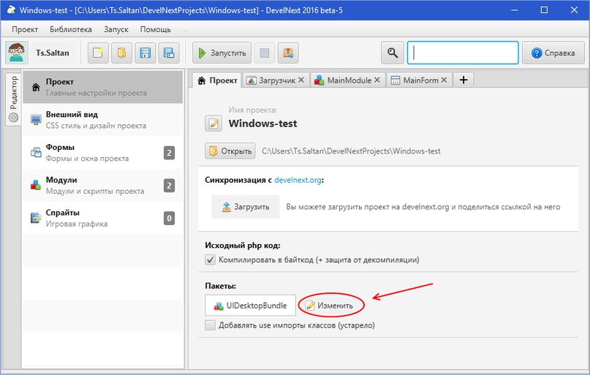The width and height of the screenshot is (590, 375).
Task: Click the Windows-test project name text
Action: (x=262, y=124)
